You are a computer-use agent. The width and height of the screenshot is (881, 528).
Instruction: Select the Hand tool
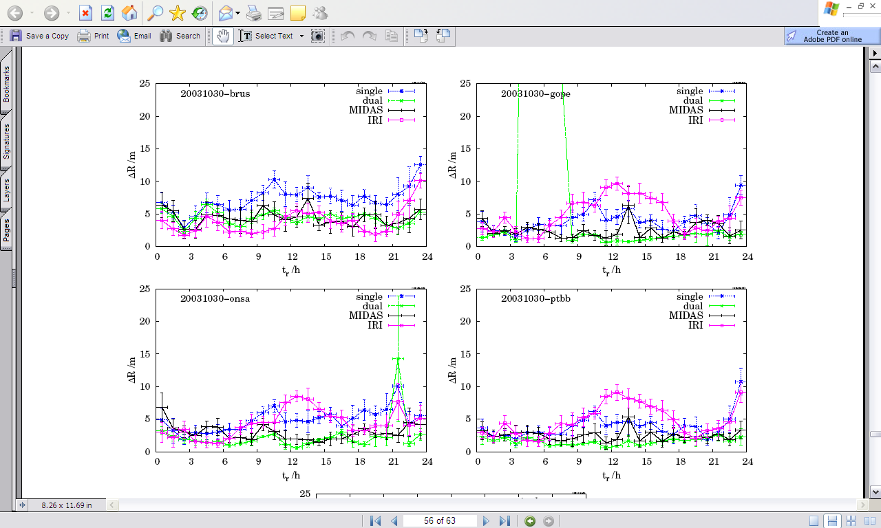[222, 36]
